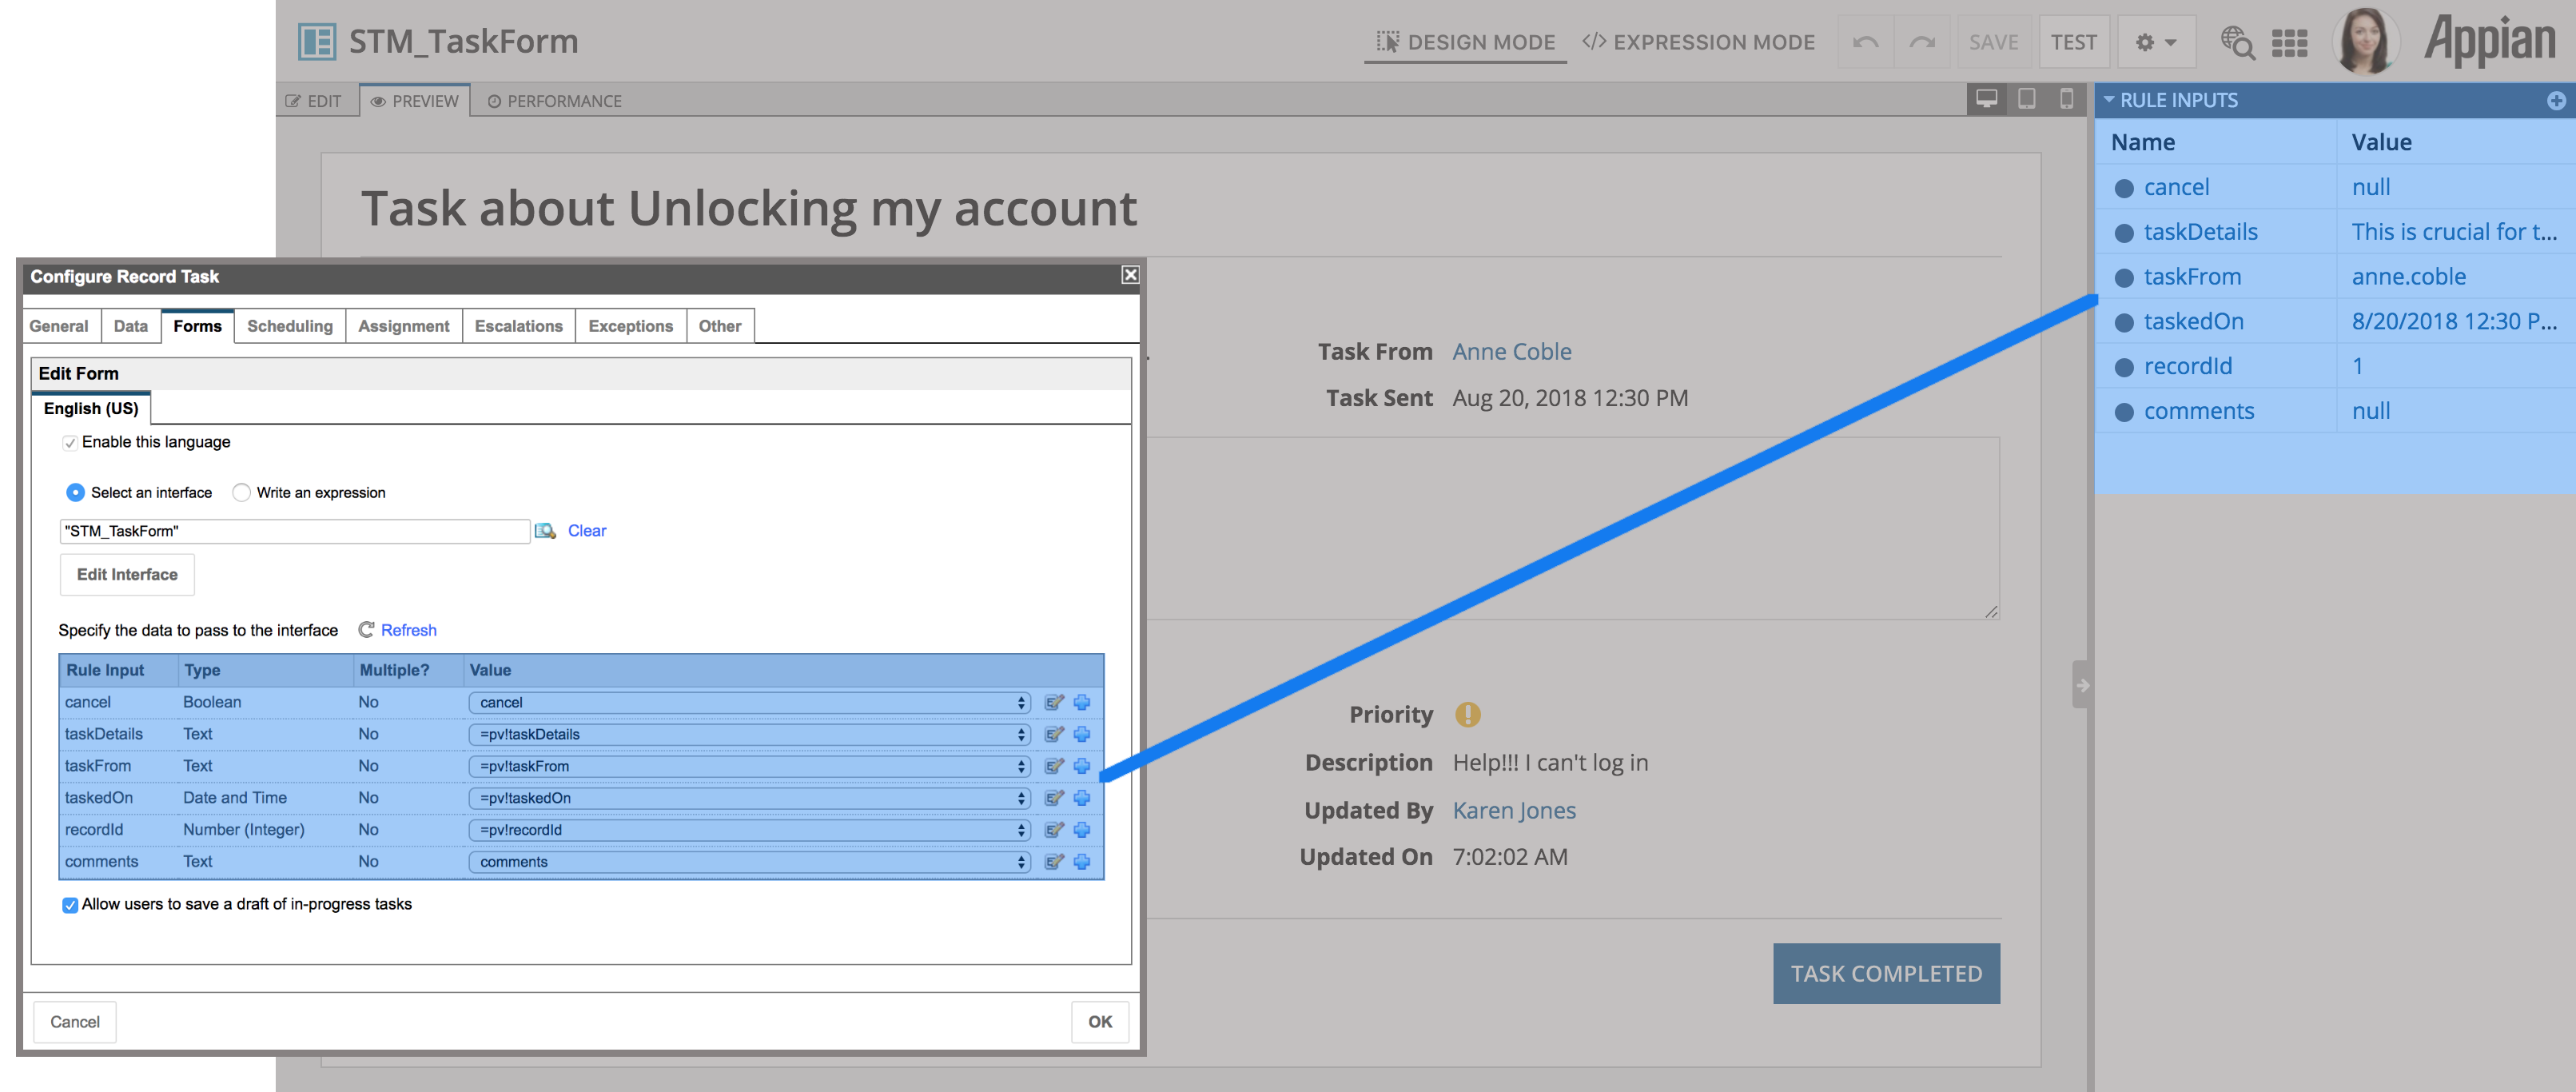Click the Edit Interface button
This screenshot has width=2576, height=1092.
pos(126,573)
